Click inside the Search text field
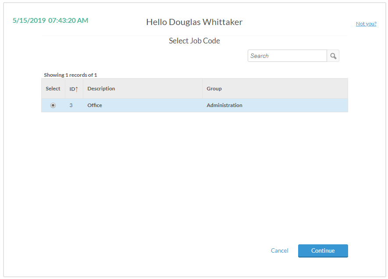Image resolution: width=388 pixels, height=279 pixels. click(x=287, y=56)
